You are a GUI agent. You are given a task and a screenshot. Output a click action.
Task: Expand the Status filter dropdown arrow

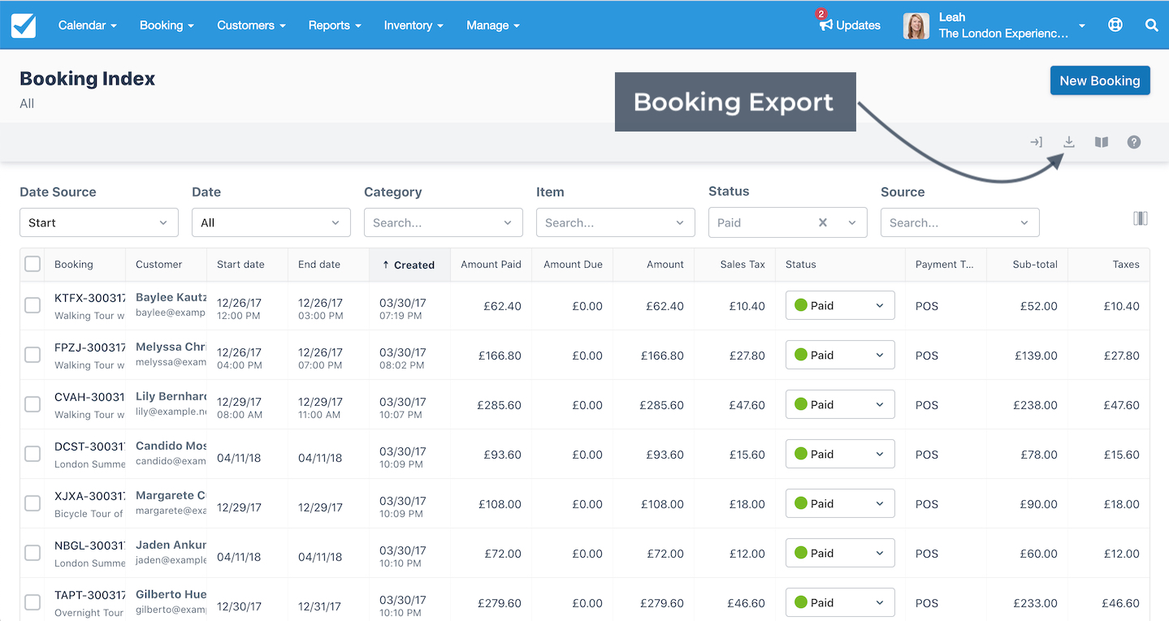[x=852, y=222]
